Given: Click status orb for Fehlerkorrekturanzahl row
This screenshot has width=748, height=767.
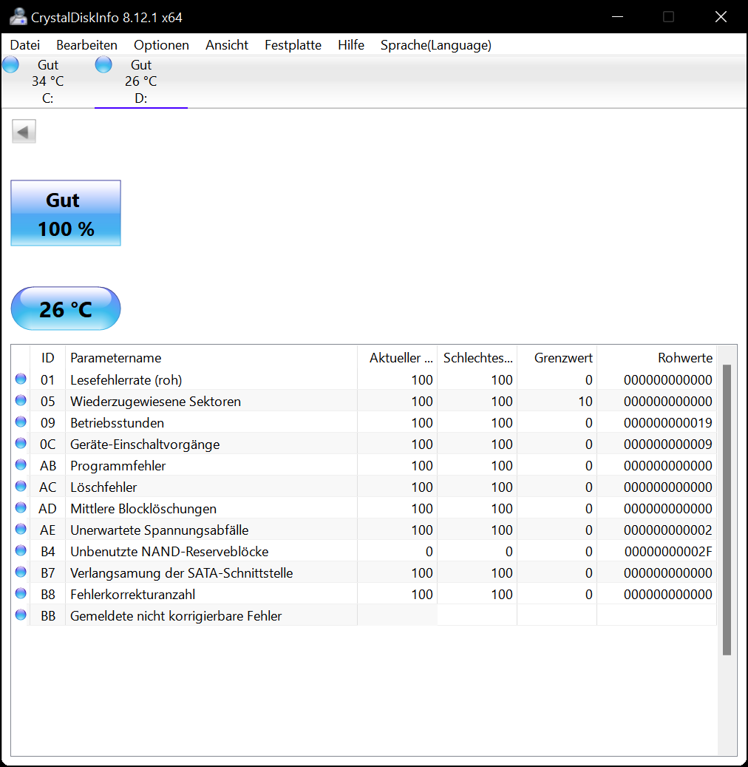Looking at the screenshot, I should (21, 594).
